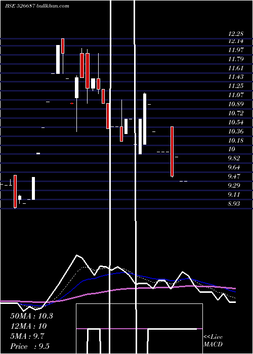Click the 10.89 price axis label
This screenshot has height=354, width=253.
coord(236,104)
